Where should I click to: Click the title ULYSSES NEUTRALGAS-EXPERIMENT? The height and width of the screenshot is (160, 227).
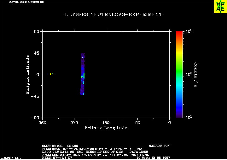(113, 15)
